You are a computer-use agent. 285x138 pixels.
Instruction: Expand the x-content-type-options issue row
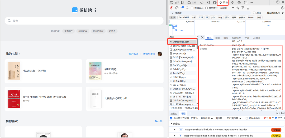click(175, 130)
